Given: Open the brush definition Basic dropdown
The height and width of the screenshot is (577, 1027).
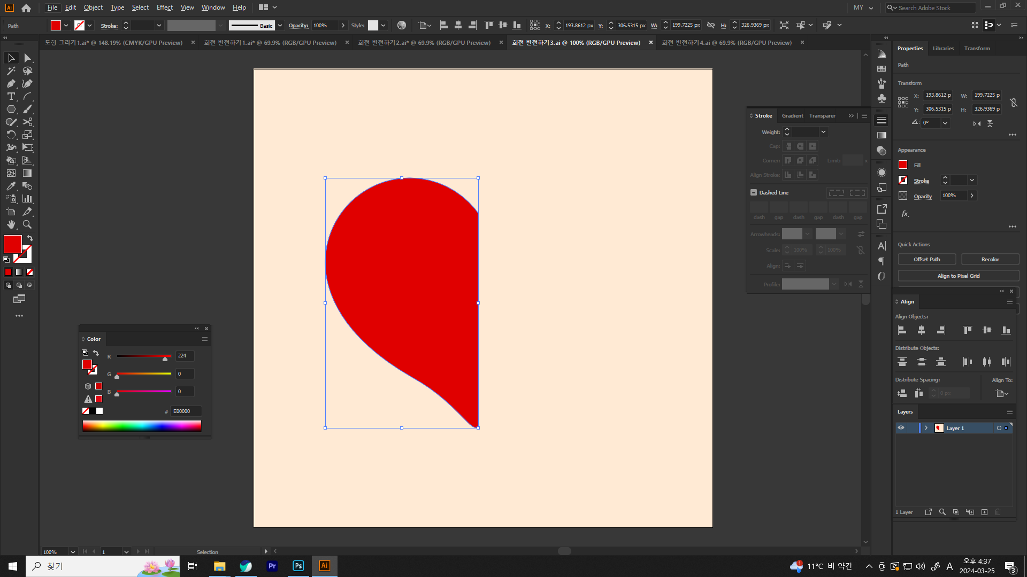Looking at the screenshot, I should [x=280, y=25].
